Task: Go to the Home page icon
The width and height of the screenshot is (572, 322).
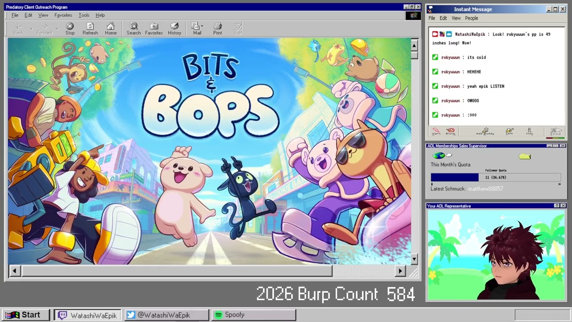Action: pos(111,29)
